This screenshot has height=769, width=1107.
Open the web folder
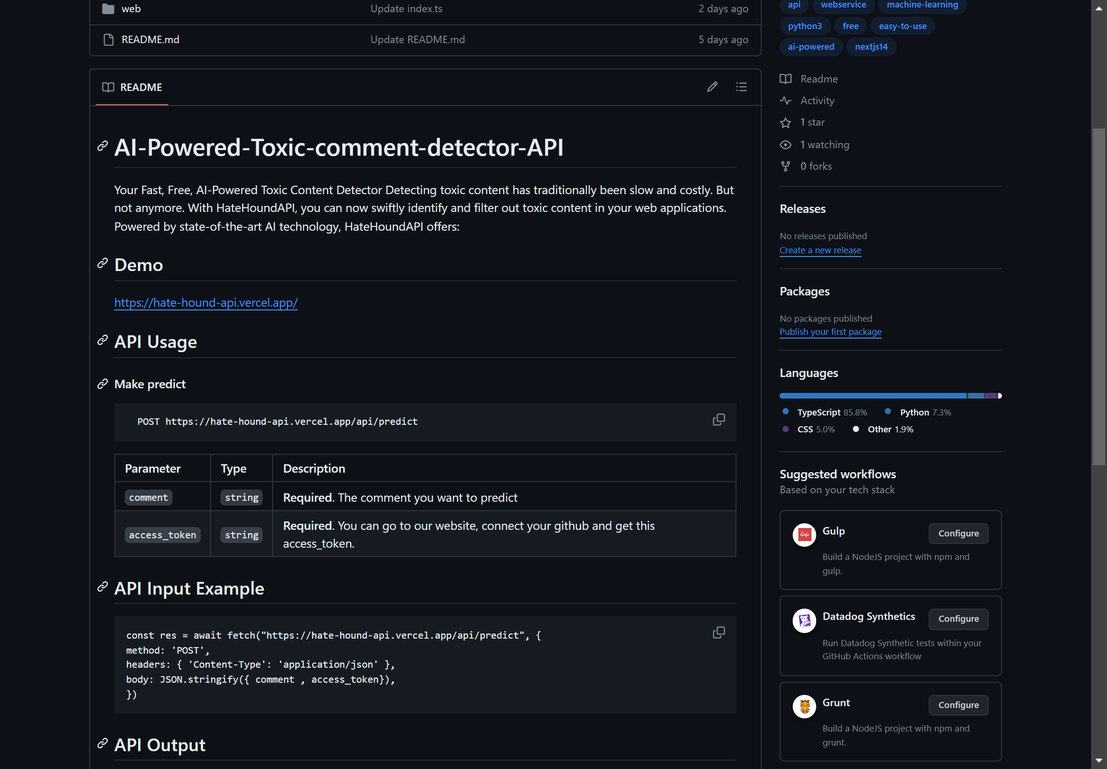click(130, 8)
